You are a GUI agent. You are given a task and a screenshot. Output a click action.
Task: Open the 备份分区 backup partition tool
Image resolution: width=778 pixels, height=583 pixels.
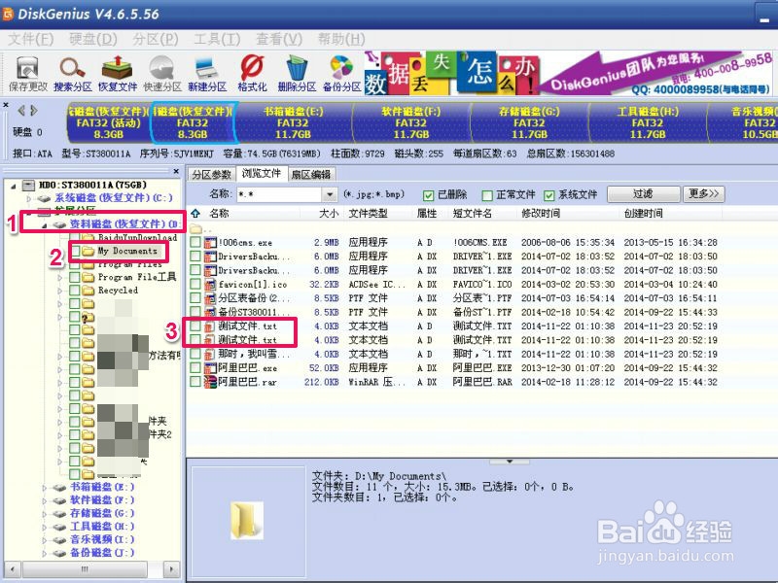[342, 68]
